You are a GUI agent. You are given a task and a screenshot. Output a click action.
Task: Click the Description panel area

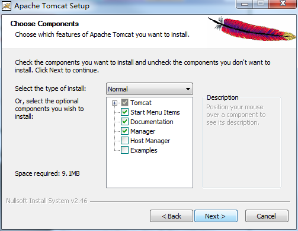tap(242, 143)
